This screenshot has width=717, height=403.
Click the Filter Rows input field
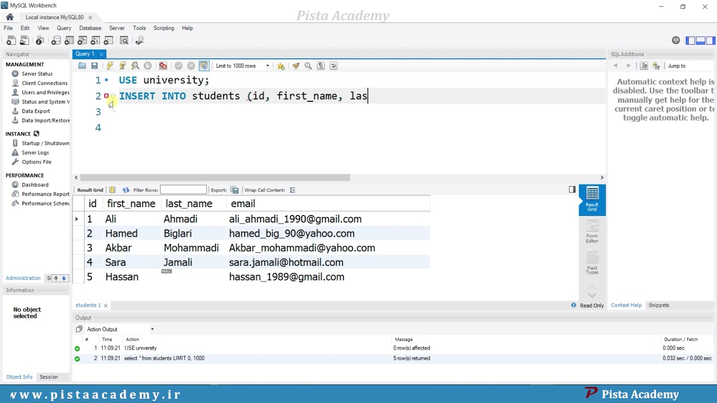pos(183,190)
